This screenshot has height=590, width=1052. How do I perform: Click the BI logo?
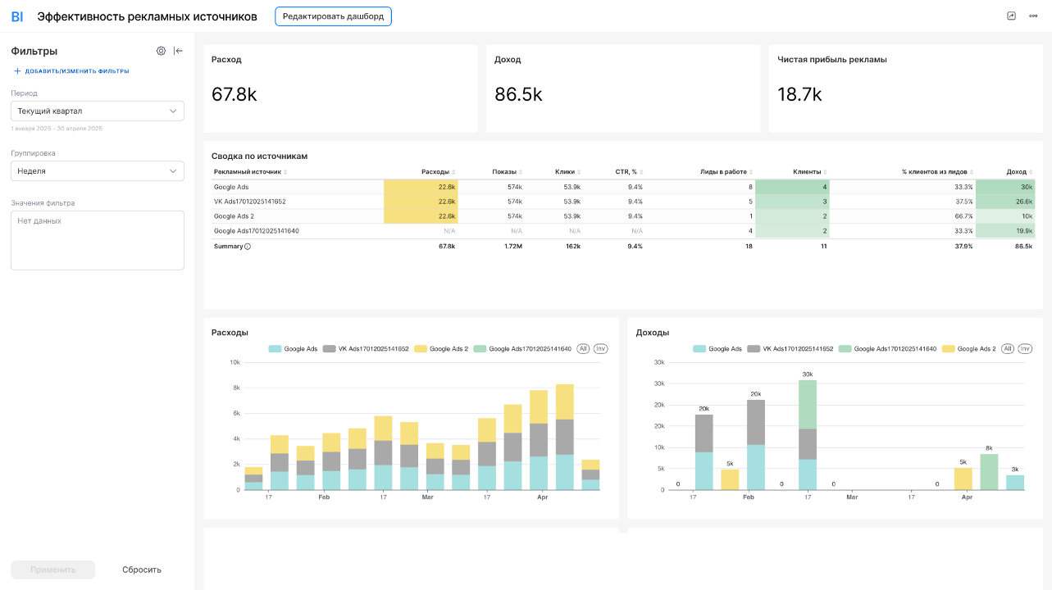pyautogui.click(x=17, y=16)
